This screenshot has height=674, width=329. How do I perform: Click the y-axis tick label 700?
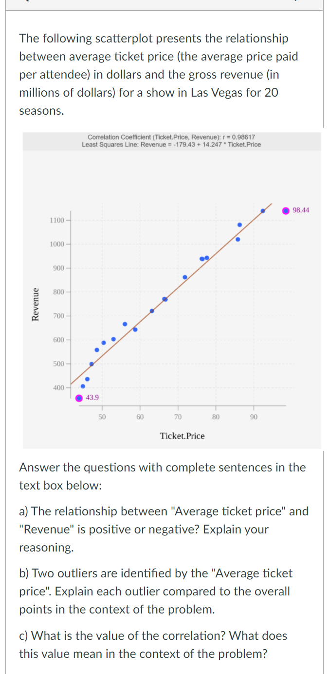(x=58, y=316)
